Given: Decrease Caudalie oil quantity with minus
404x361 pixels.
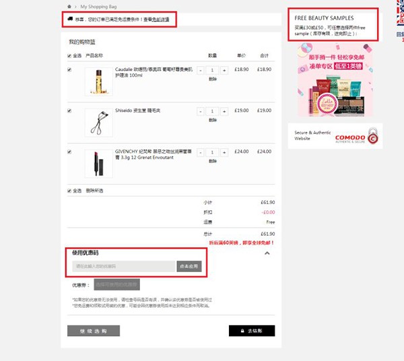Looking at the screenshot, I should tap(201, 70).
